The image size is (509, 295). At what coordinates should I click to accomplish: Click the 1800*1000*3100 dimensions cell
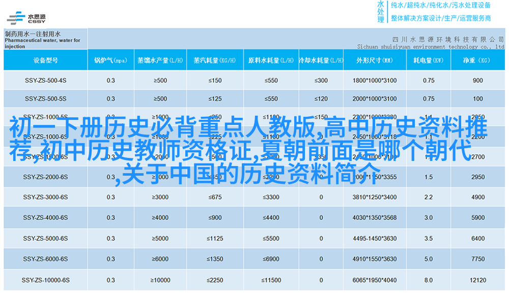(x=374, y=81)
